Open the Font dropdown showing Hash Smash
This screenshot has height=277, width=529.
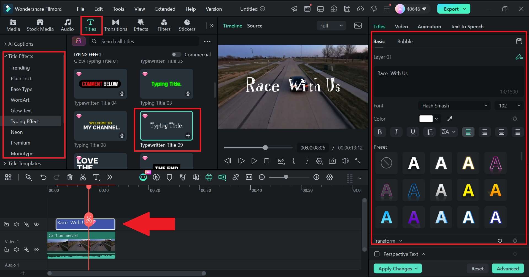454,106
